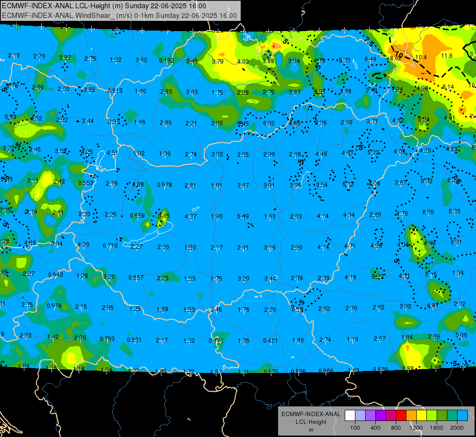Image resolution: width=476 pixels, height=437 pixels.
Task: Click the wind shear value 6.91
Action: point(456,242)
